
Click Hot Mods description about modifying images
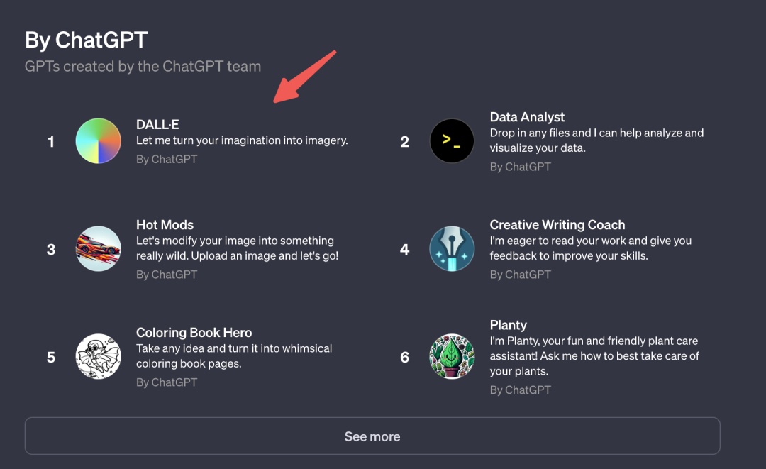pyautogui.click(x=237, y=248)
